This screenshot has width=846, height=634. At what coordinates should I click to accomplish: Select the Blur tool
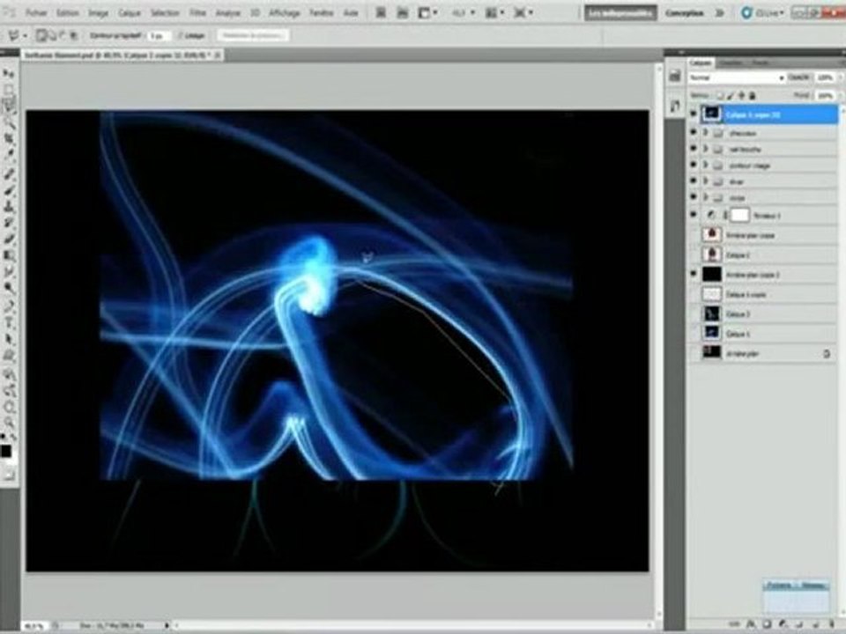(x=9, y=272)
